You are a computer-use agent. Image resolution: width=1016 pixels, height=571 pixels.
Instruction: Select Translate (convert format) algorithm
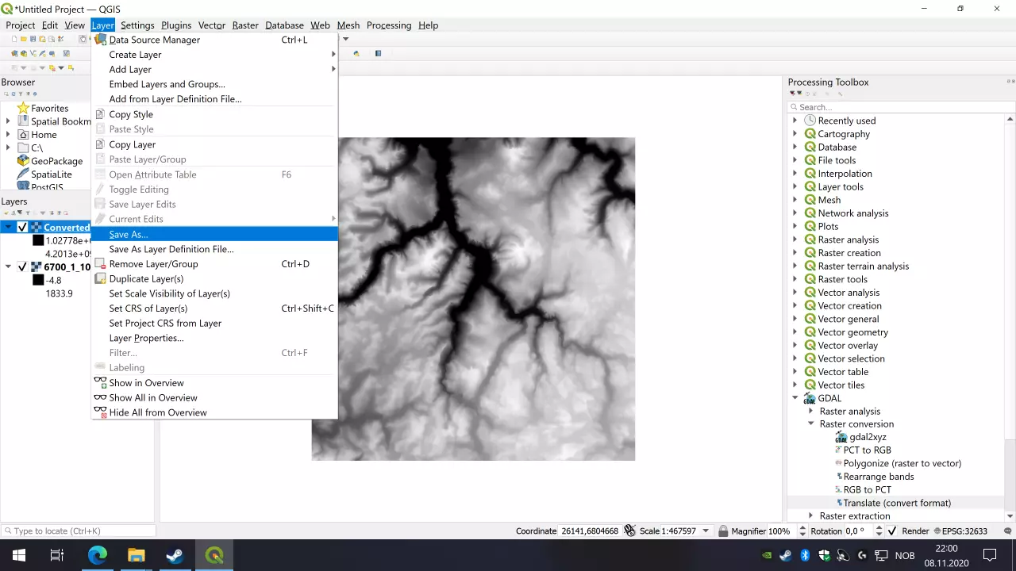(896, 503)
